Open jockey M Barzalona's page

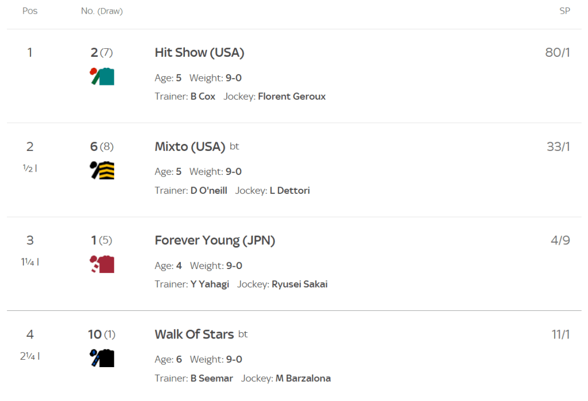point(303,378)
